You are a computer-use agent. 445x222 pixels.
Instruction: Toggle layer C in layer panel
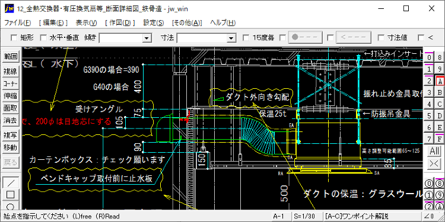[x=440, y=104]
